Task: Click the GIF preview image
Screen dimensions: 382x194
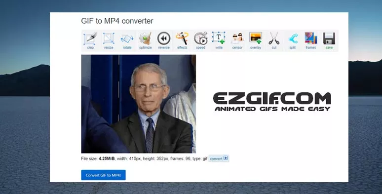Action: click(x=138, y=104)
